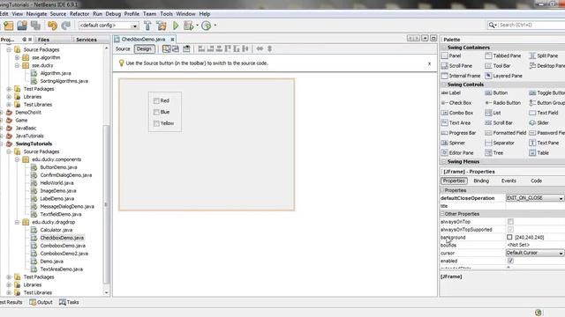Pick Tree from the Palette
This screenshot has height=317, width=565.
[494, 153]
